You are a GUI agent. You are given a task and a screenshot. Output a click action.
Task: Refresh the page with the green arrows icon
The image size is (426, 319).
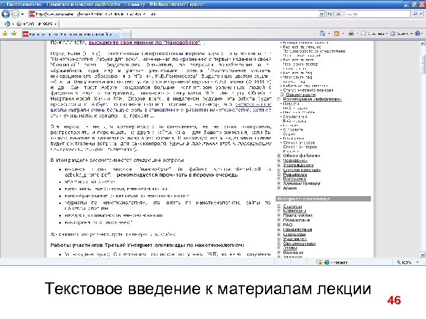tap(330, 14)
